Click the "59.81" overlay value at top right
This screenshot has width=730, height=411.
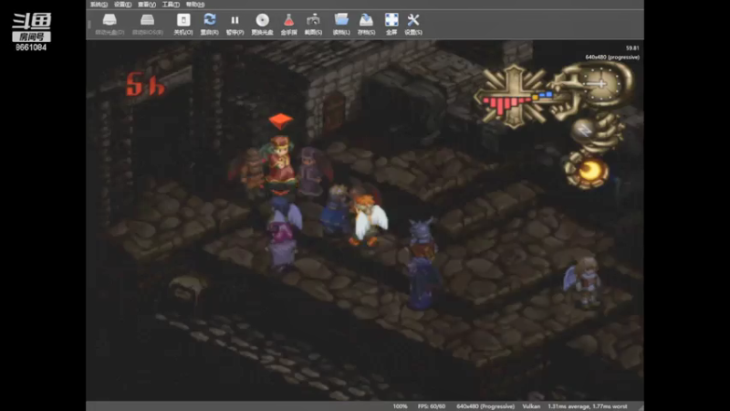click(x=632, y=48)
